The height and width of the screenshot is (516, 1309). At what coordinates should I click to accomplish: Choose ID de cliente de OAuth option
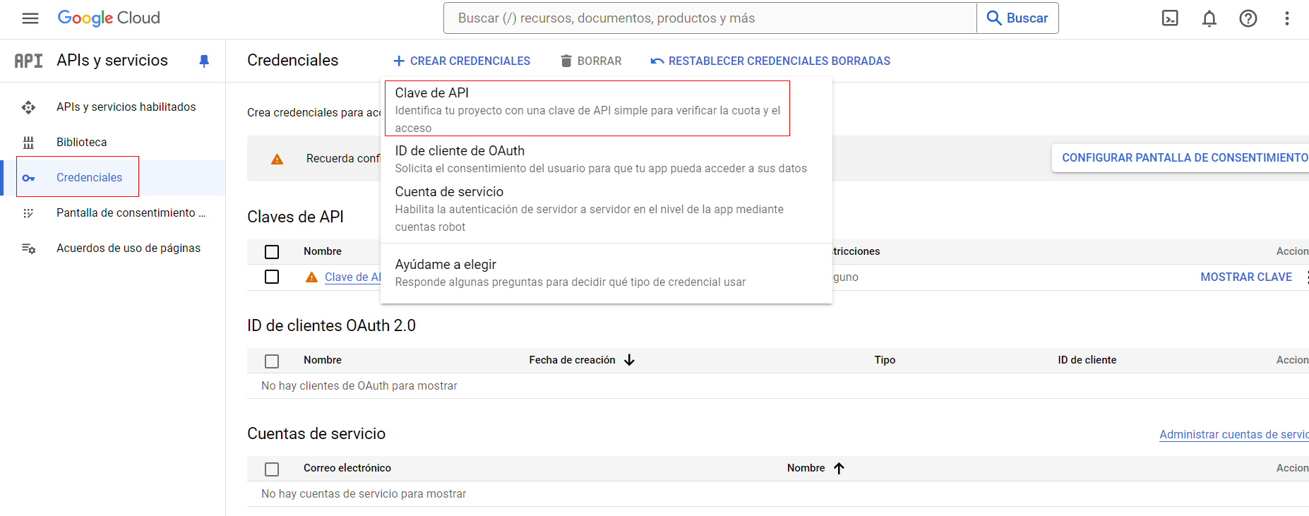(606, 159)
